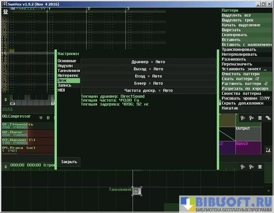Open the module view hamburger menu
Screen dimensions: 274x213
point(260,118)
